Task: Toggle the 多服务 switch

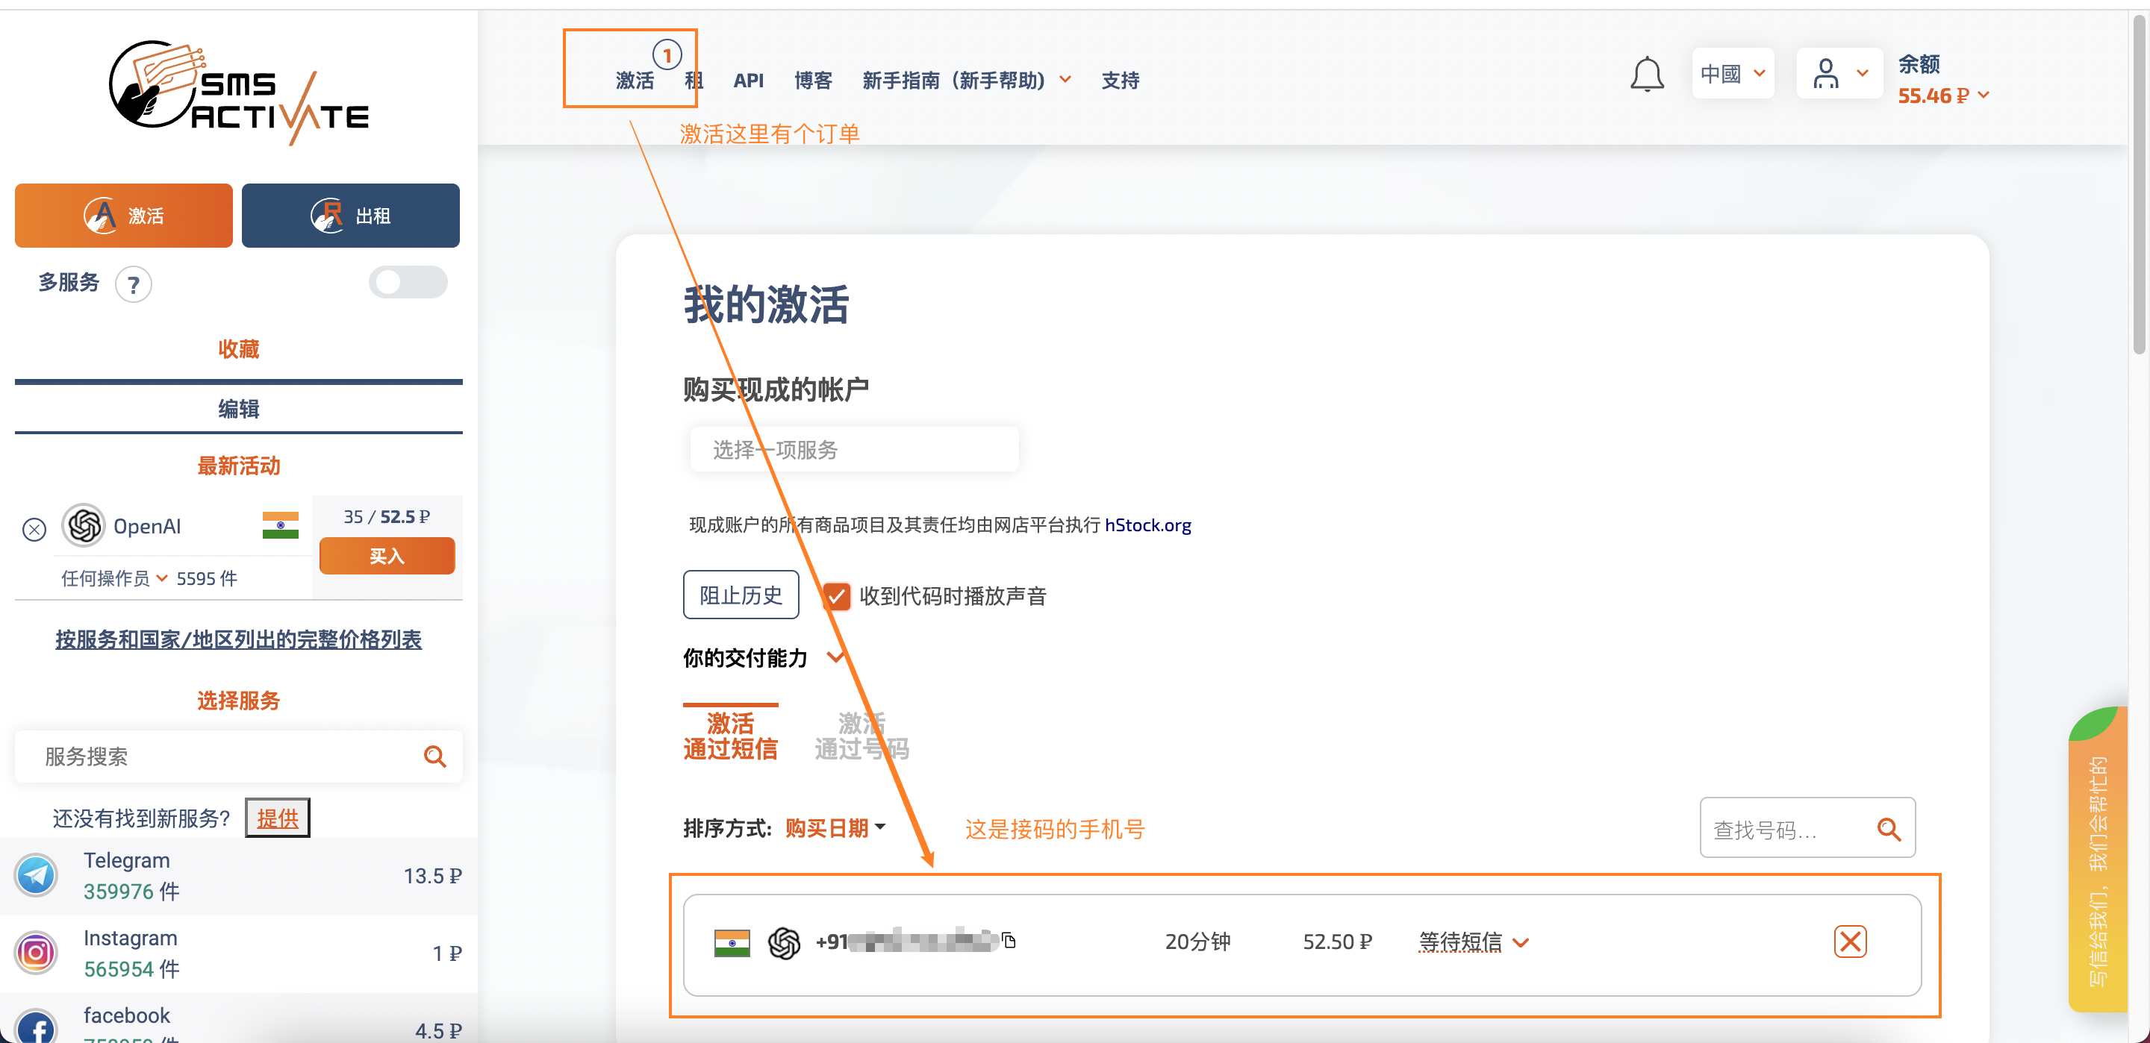Action: tap(408, 282)
